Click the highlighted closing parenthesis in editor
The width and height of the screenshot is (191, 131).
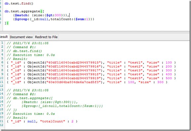coord(8,23)
